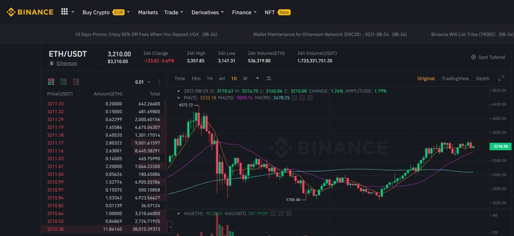514x236 pixels.
Task: Show only sell orders view icon
Action: pos(76,82)
